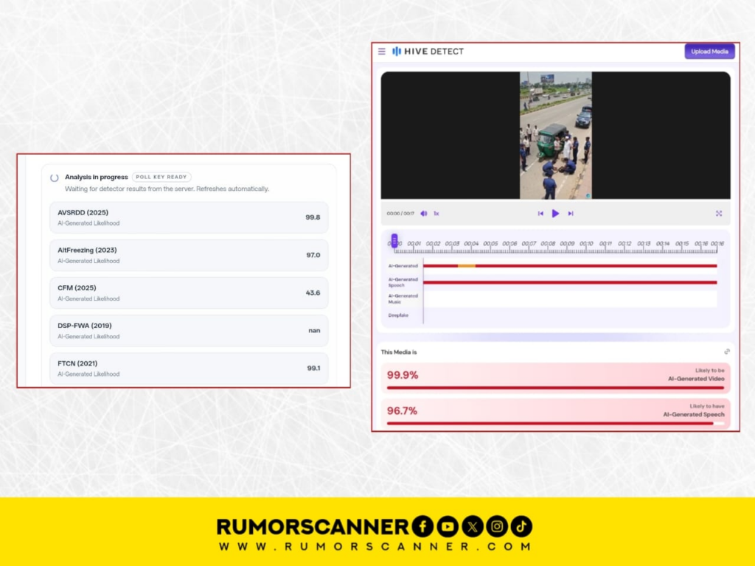Mute the video volume icon

424,213
